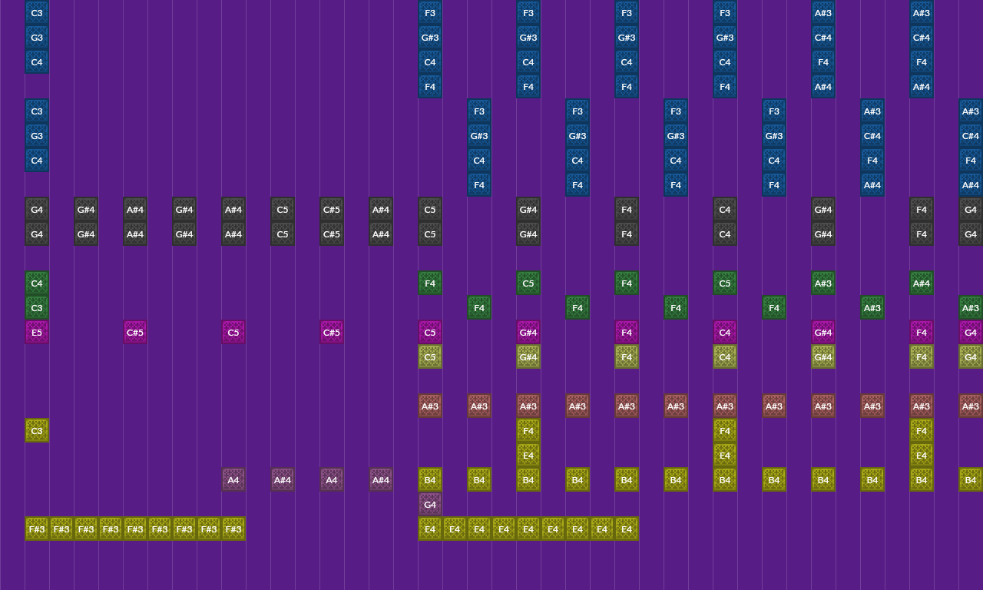
Task: Select the first pink C#5 note
Action: click(x=135, y=333)
